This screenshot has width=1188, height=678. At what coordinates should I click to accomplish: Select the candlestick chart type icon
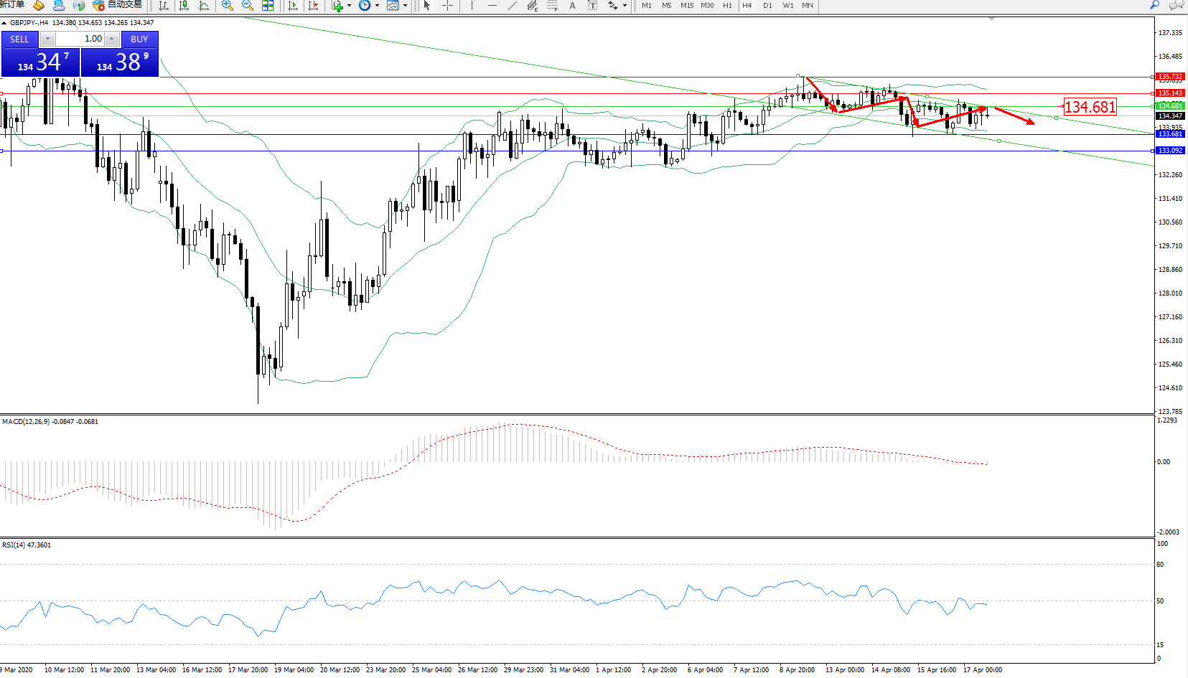[x=184, y=6]
